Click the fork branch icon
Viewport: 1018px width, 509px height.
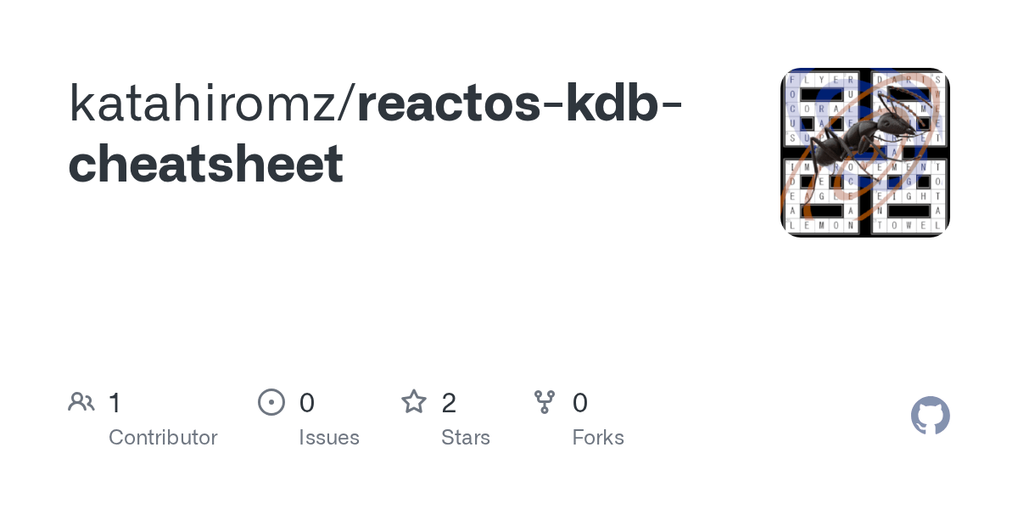pyautogui.click(x=545, y=402)
